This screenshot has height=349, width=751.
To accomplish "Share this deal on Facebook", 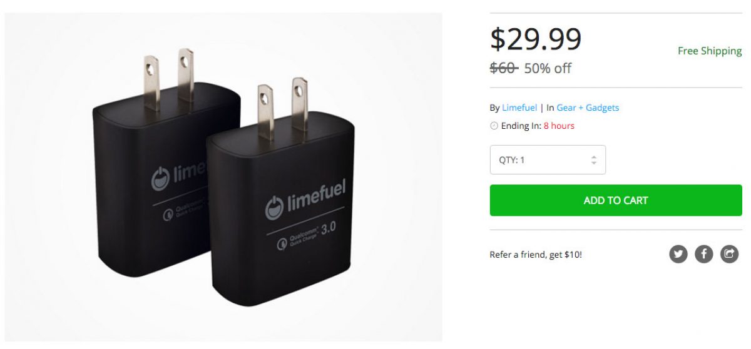I will [x=704, y=254].
